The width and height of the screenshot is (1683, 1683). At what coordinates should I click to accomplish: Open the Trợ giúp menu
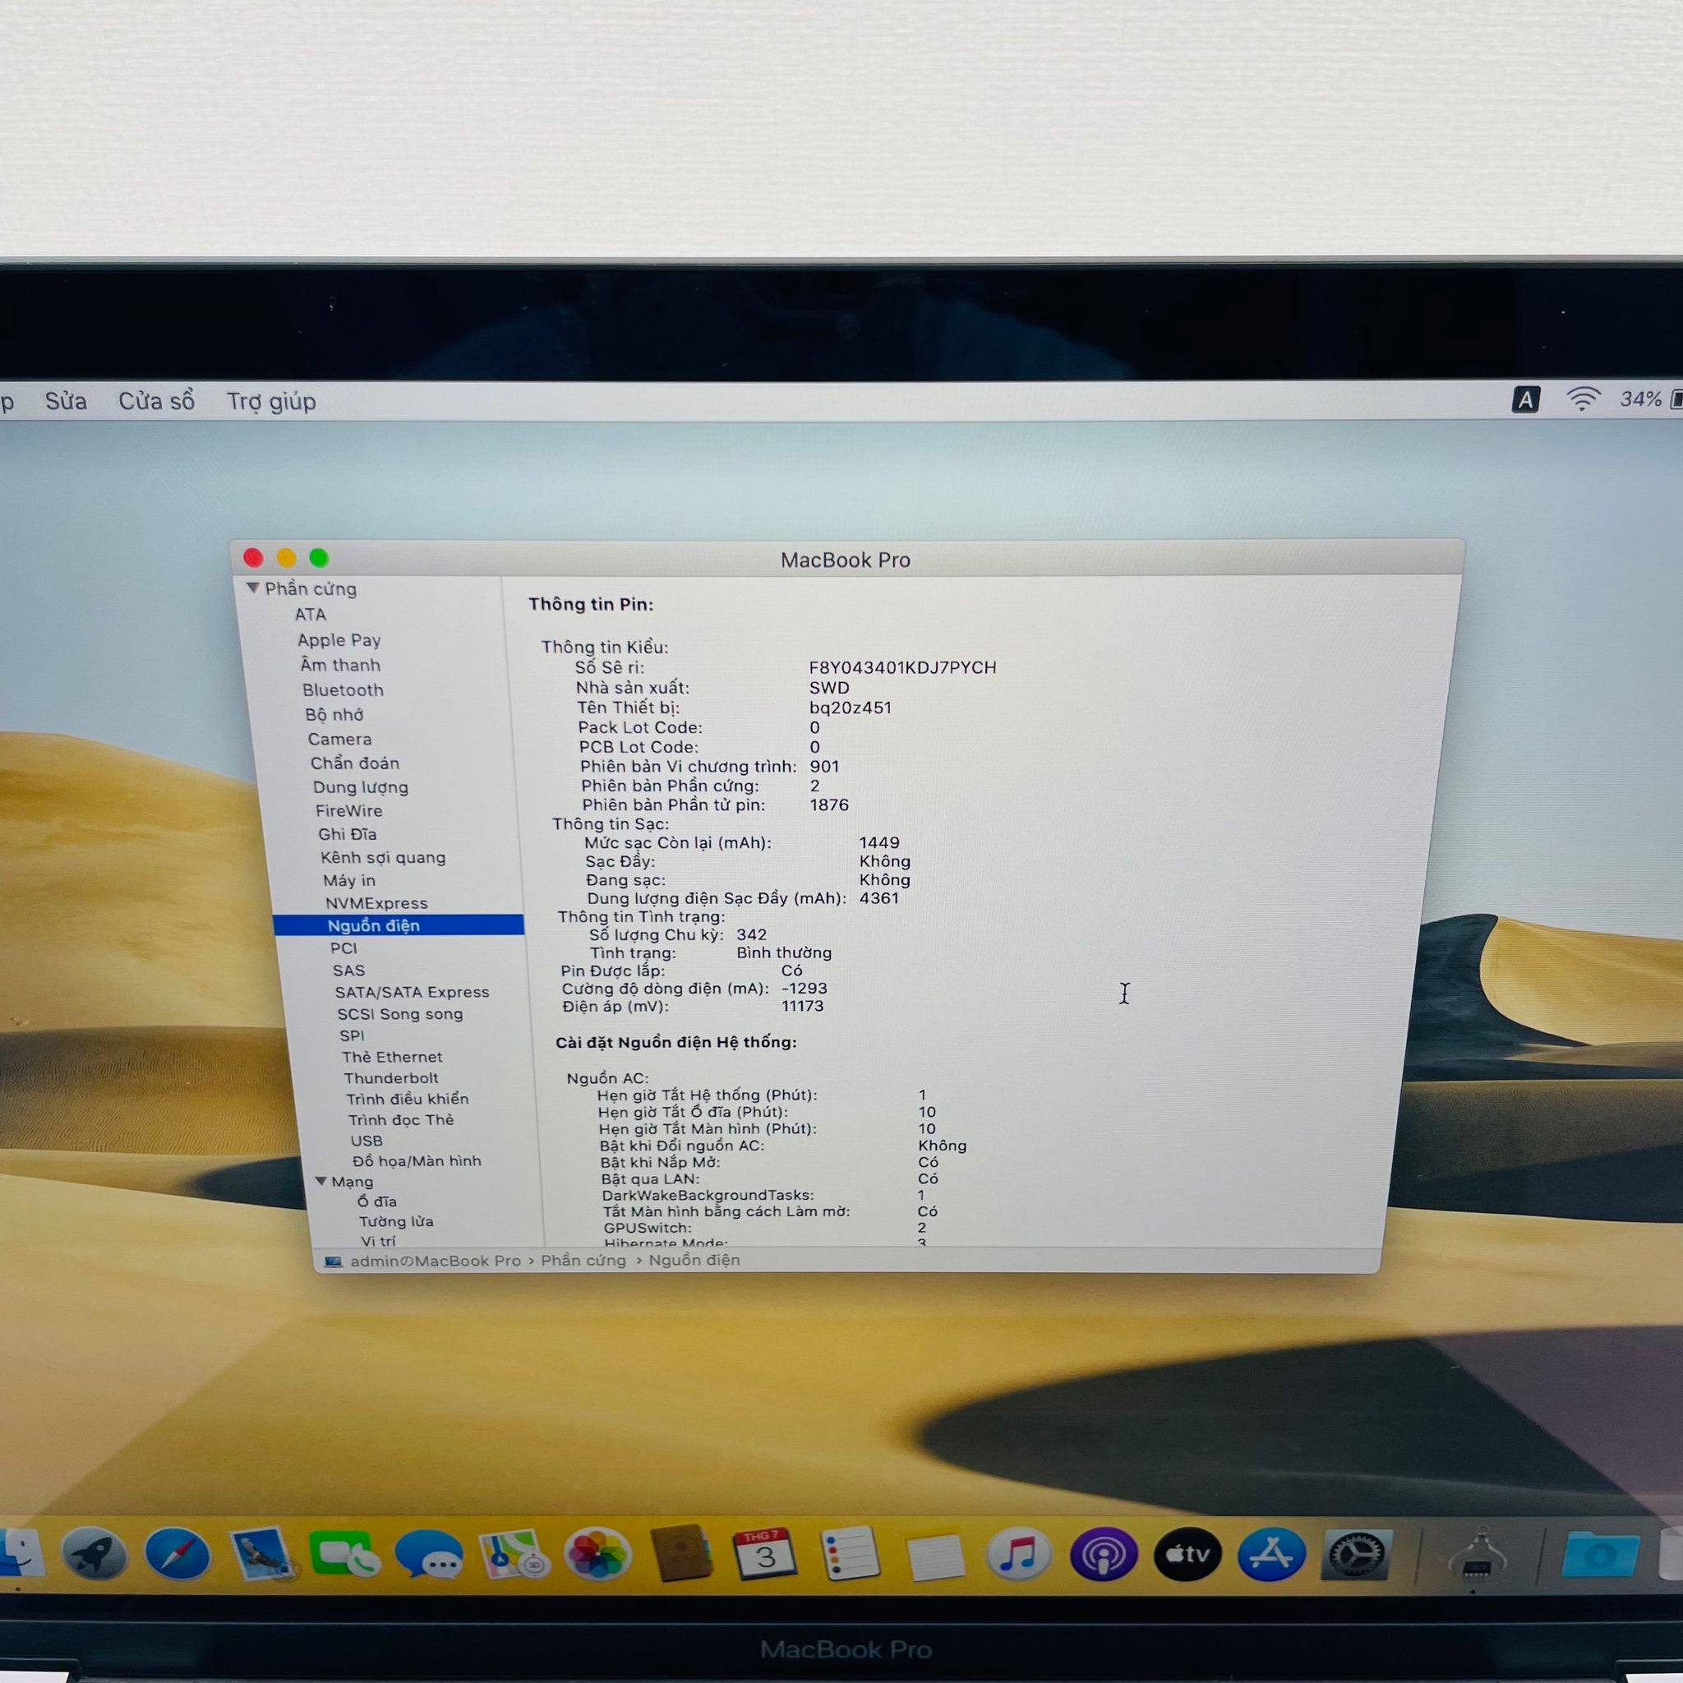tap(271, 402)
